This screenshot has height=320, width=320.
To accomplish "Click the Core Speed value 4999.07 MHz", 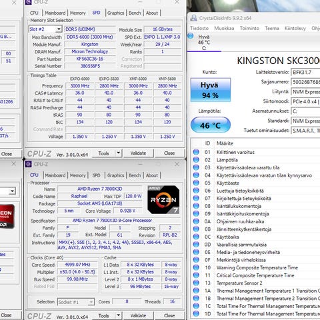I will (77, 265).
